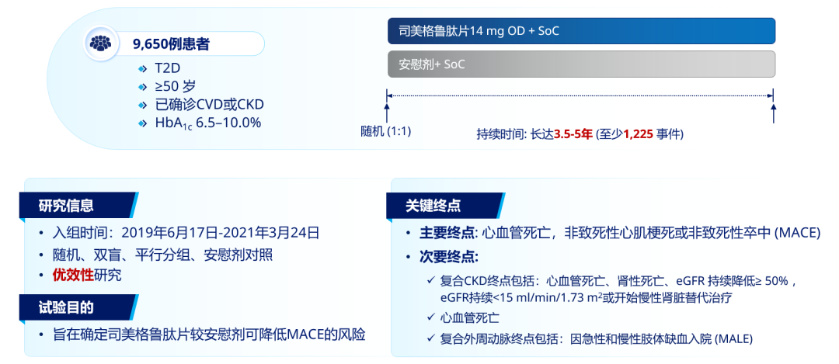Click the diamond bullet beside HbA1c 6.5–10.0%
The height and width of the screenshot is (364, 839).
tap(141, 123)
